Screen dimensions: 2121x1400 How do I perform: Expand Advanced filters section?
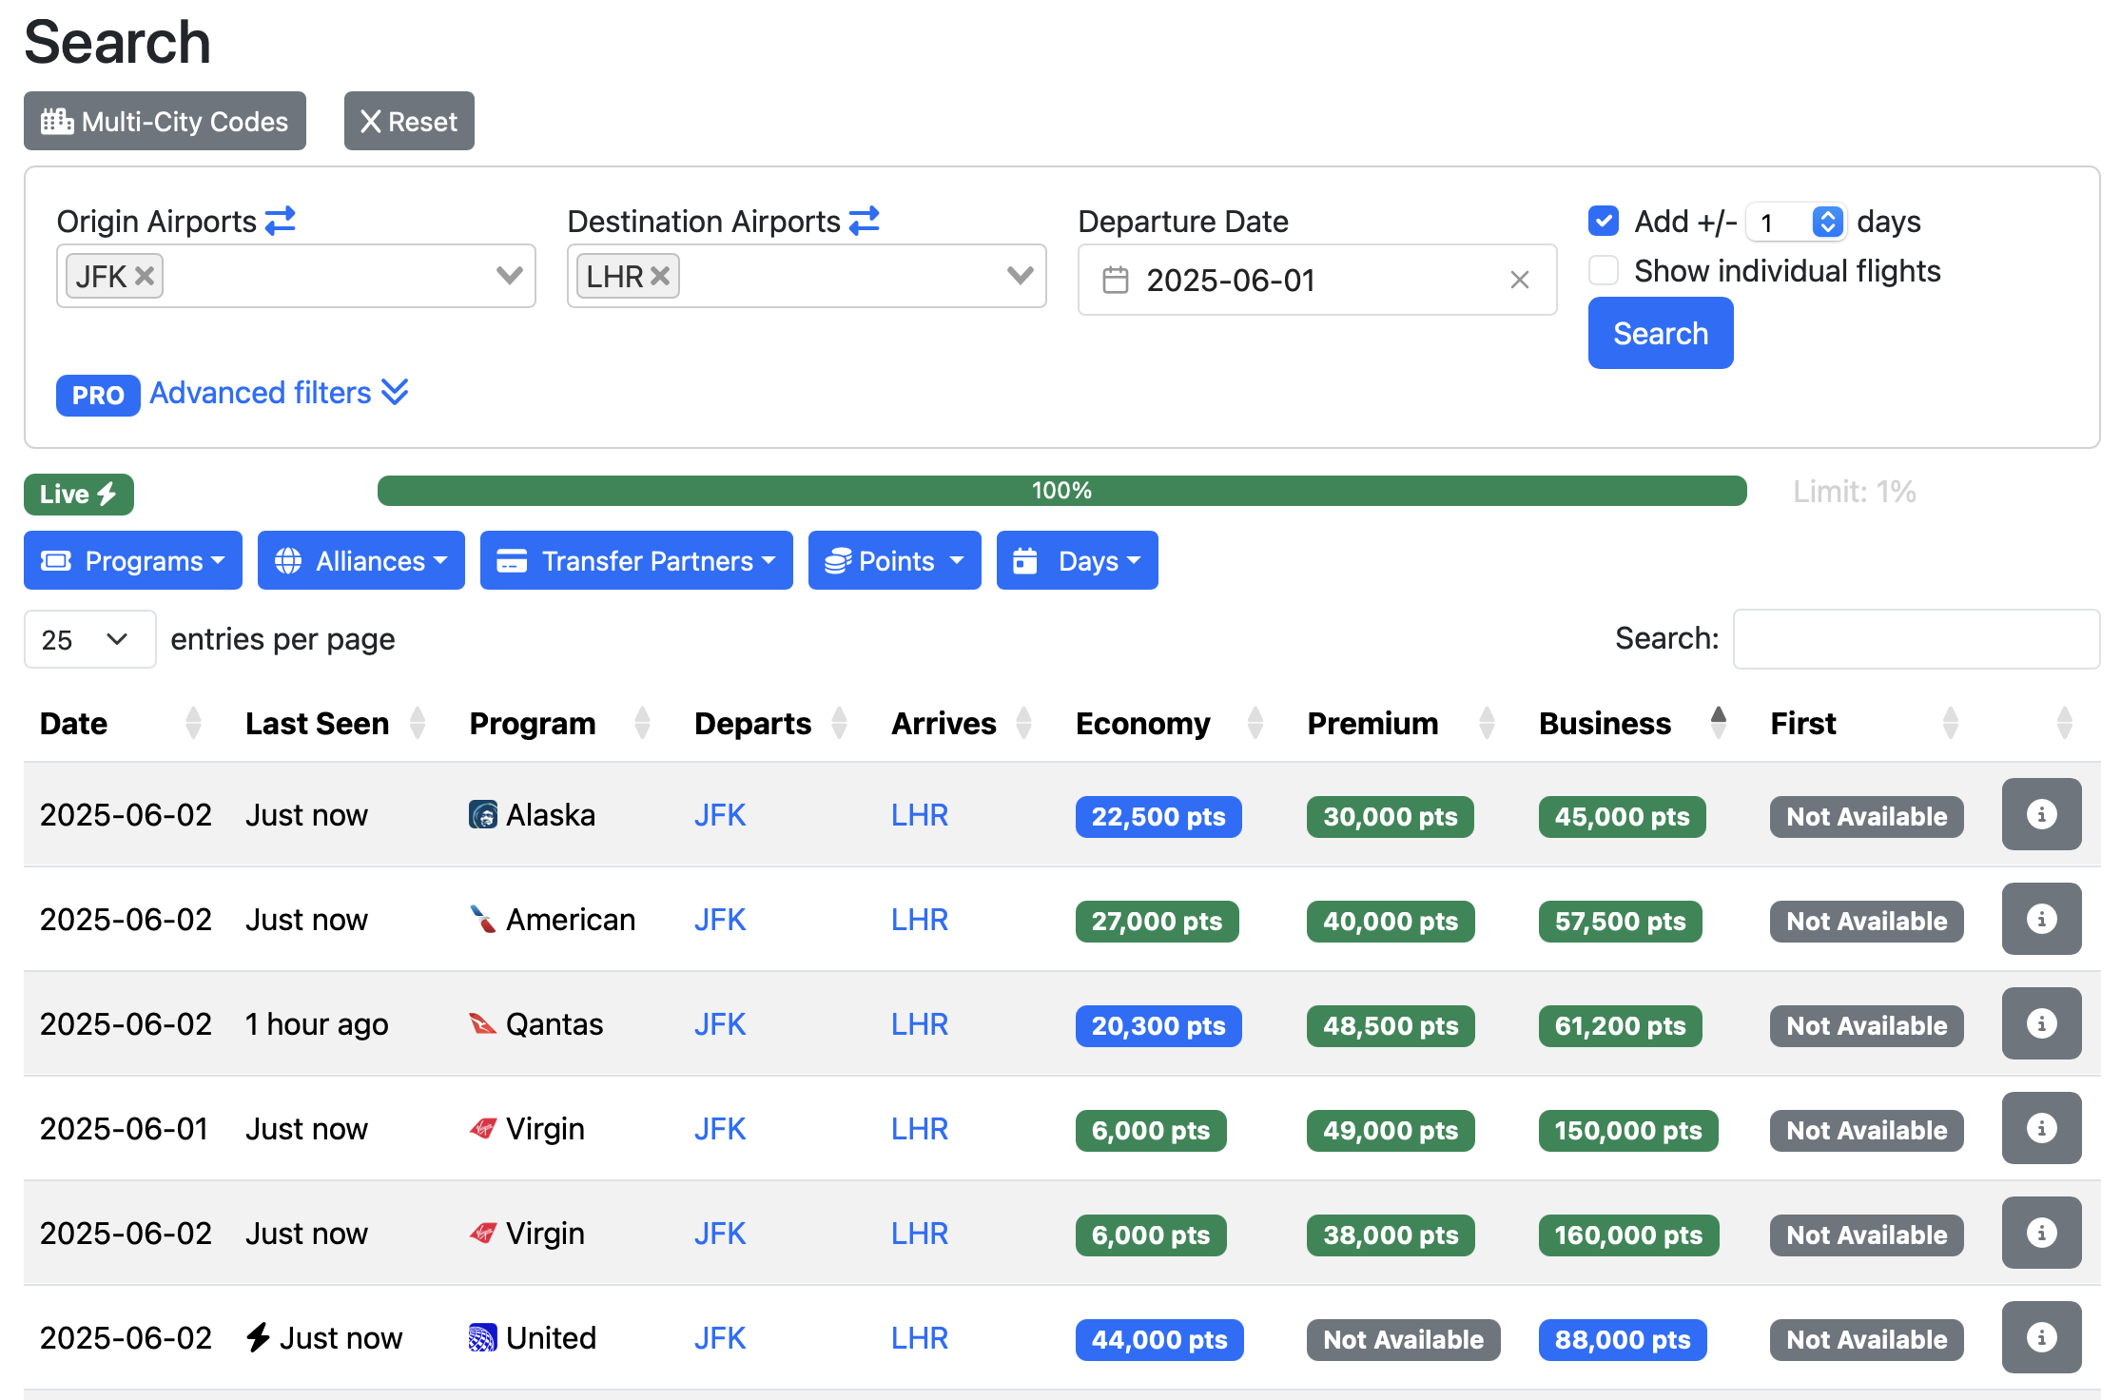tap(279, 393)
